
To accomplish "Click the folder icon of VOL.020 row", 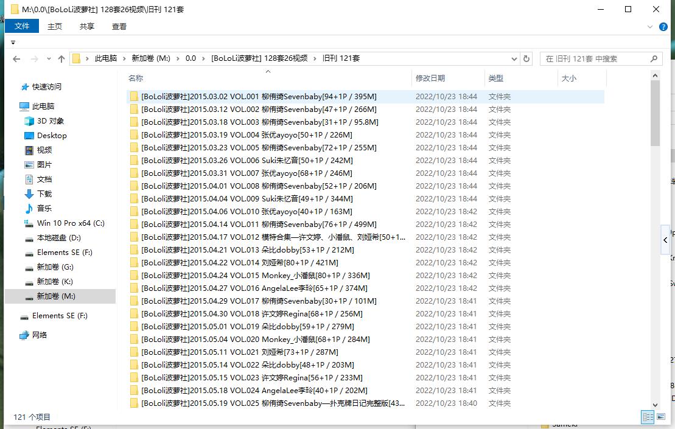I will [x=134, y=340].
